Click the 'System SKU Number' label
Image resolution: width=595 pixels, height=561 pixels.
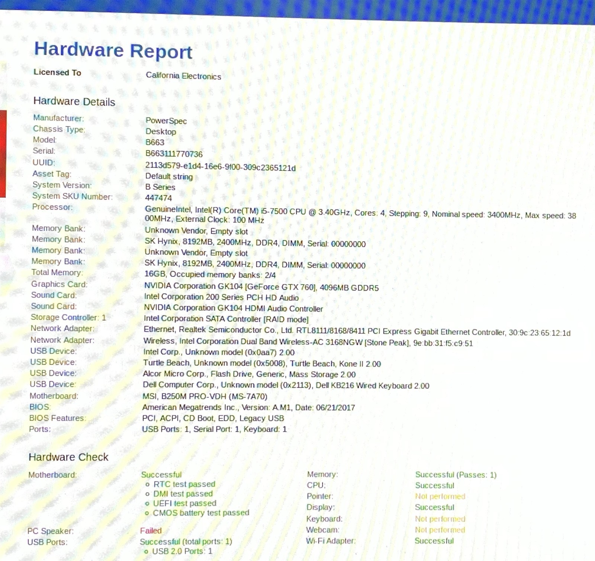click(72, 196)
